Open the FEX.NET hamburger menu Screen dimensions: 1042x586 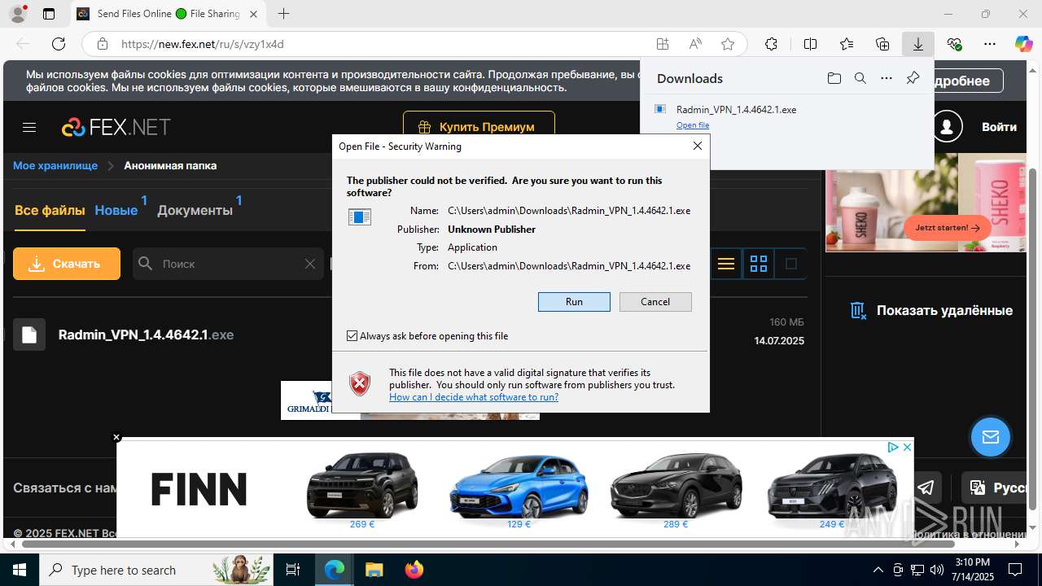(29, 127)
